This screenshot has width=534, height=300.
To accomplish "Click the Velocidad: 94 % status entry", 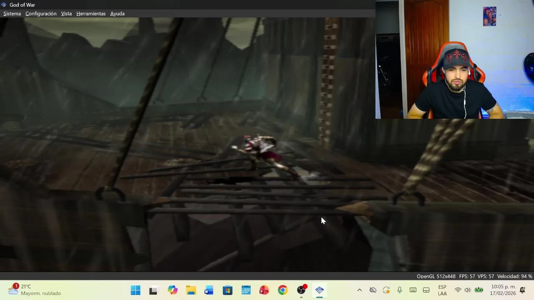I will click(514, 276).
